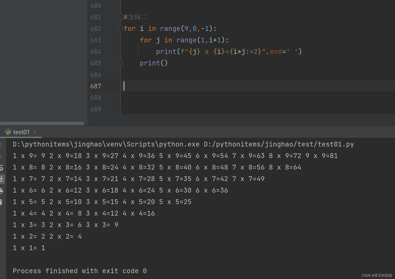
Task: Click the print icon in run panel
Action: 1,191
